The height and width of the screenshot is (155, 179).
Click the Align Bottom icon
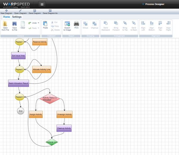(x=152, y=23)
